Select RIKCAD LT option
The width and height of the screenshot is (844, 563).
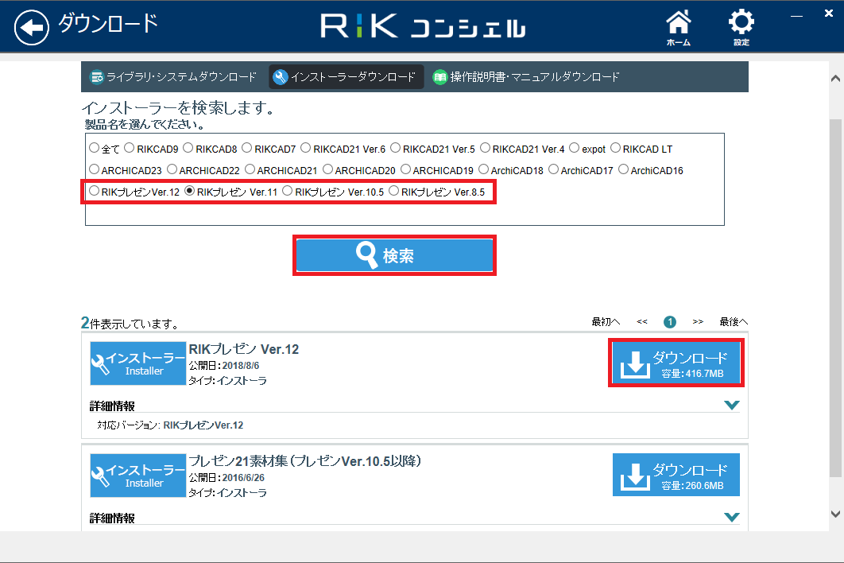click(x=615, y=148)
